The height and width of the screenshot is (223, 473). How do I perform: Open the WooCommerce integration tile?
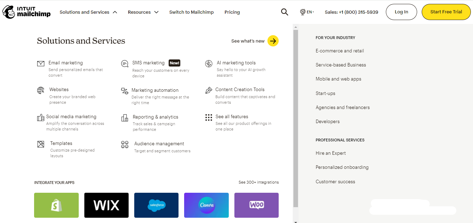[x=257, y=205]
